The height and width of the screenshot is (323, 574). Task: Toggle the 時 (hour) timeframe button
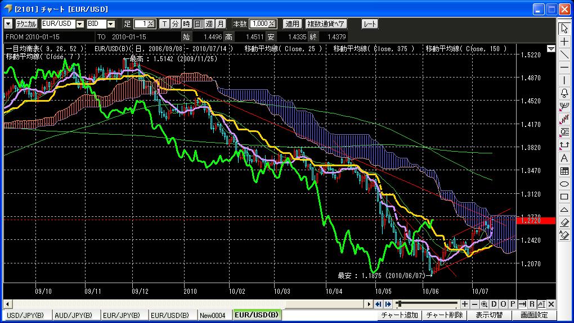pyautogui.click(x=187, y=24)
